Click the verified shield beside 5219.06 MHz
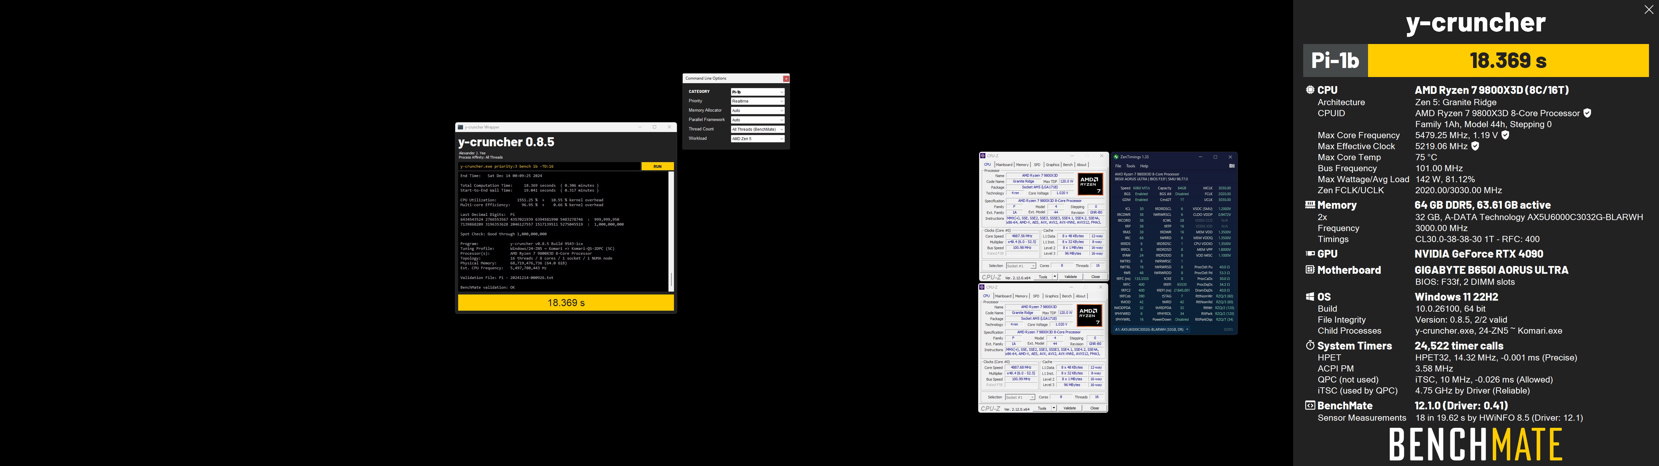The height and width of the screenshot is (466, 1659). pyautogui.click(x=1475, y=146)
